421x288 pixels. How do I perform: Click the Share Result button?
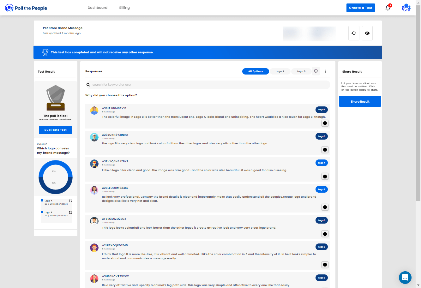pyautogui.click(x=360, y=102)
